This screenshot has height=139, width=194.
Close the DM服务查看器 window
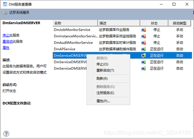coord(187,4)
